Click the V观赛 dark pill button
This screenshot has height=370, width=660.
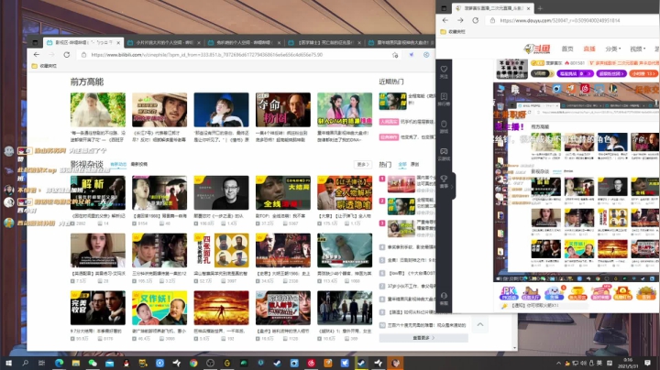click(x=542, y=73)
